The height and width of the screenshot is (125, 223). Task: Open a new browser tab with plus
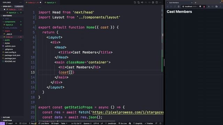coord(195,2)
